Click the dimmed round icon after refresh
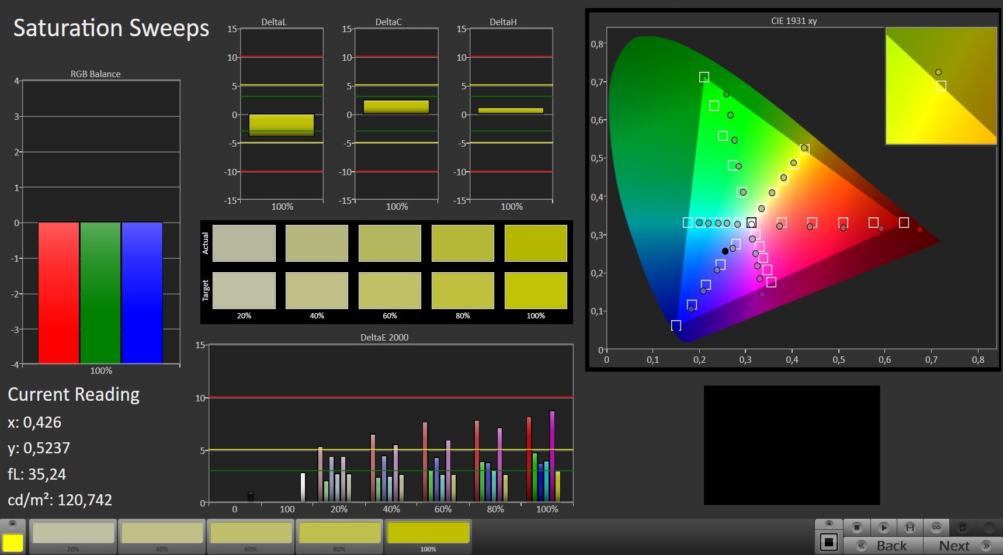 point(989,528)
